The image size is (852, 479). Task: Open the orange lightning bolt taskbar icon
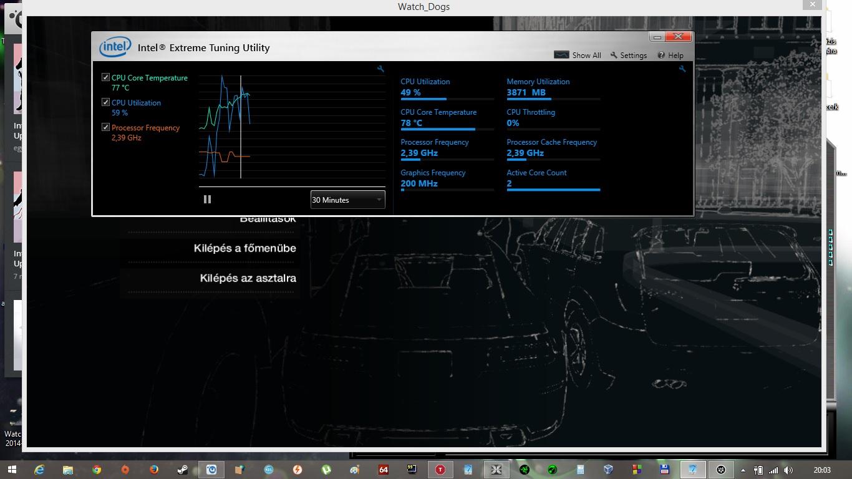click(x=298, y=470)
